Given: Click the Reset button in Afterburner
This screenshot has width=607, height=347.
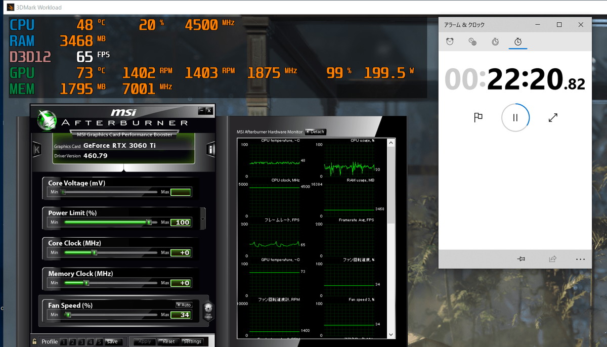Looking at the screenshot, I should click(168, 342).
